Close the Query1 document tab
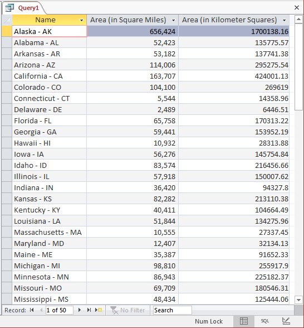304x328 pixels. pos(296,8)
